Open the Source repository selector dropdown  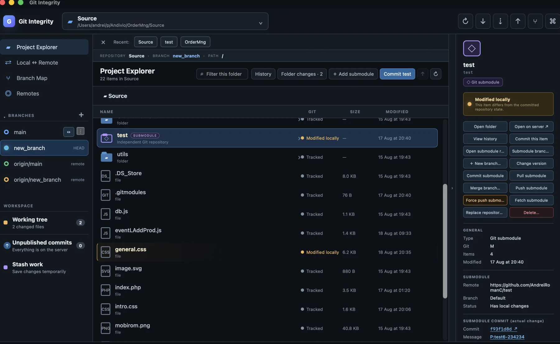pyautogui.click(x=165, y=21)
